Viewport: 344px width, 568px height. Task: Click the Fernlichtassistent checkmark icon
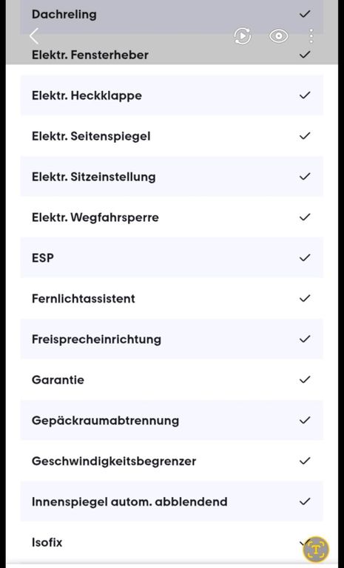[x=305, y=298]
